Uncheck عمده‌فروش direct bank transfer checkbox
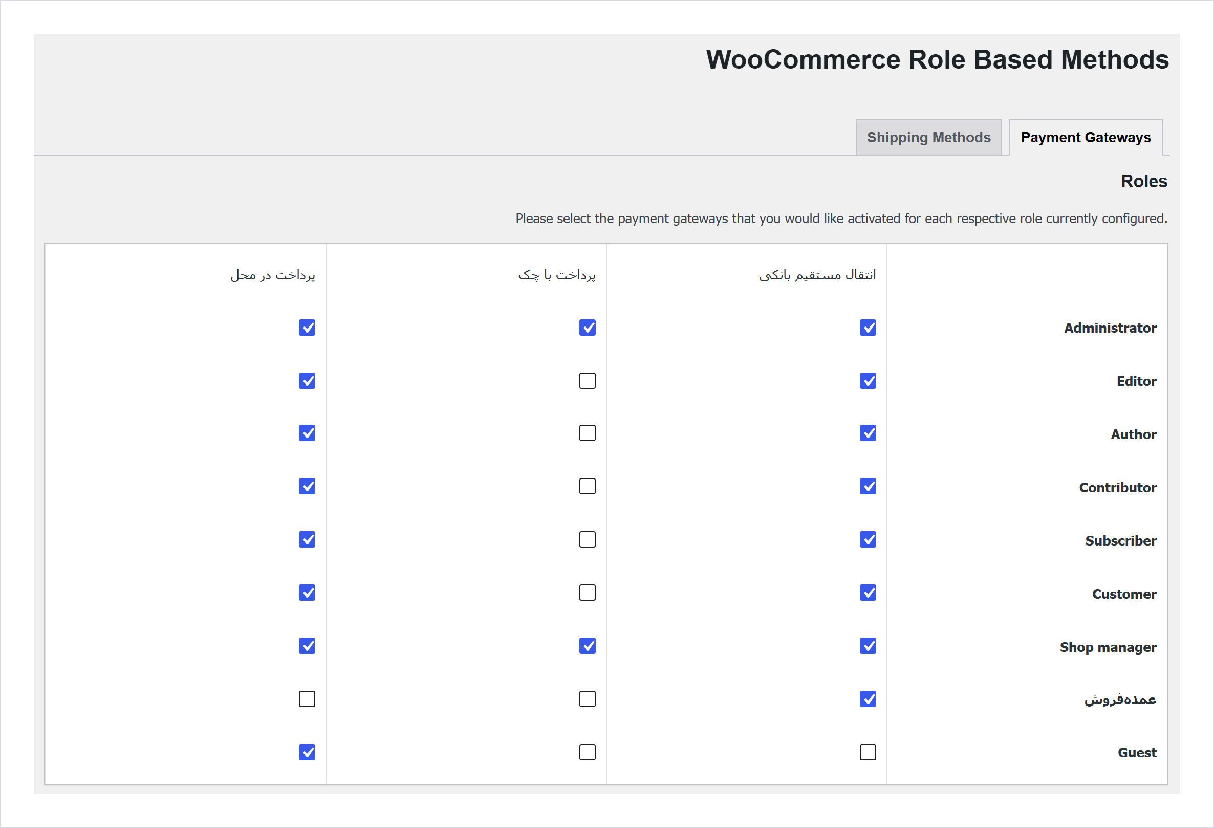1214x828 pixels. point(868,700)
